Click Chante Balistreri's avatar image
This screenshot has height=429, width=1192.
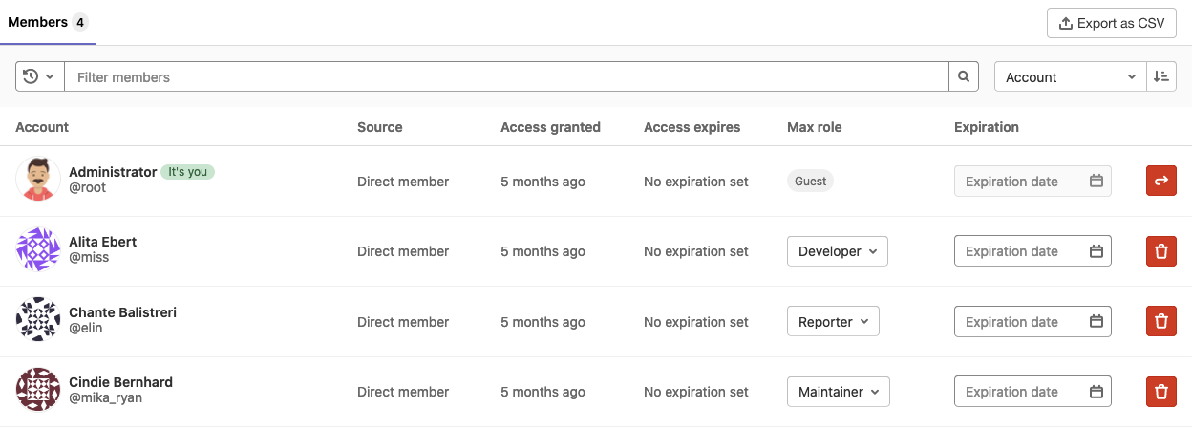tap(38, 320)
